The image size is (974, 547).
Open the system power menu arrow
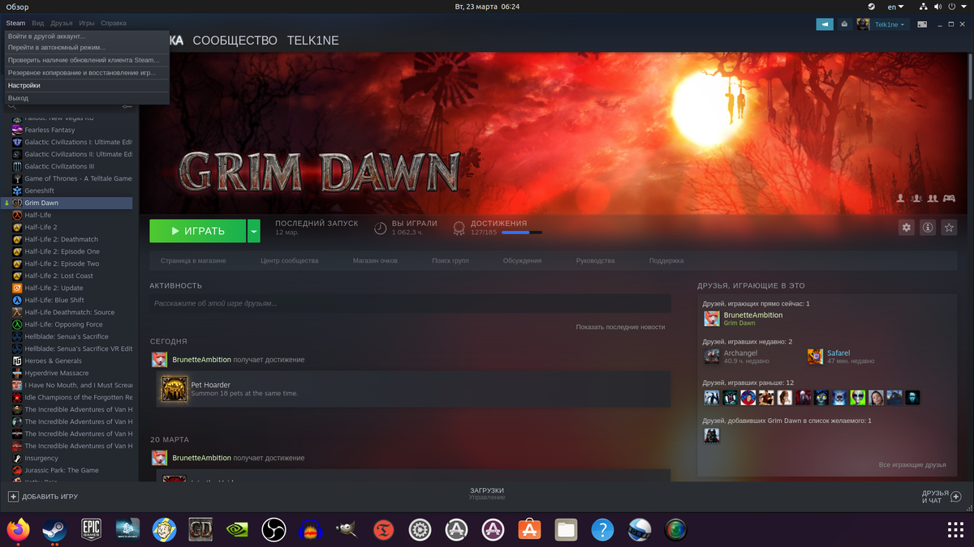point(963,6)
